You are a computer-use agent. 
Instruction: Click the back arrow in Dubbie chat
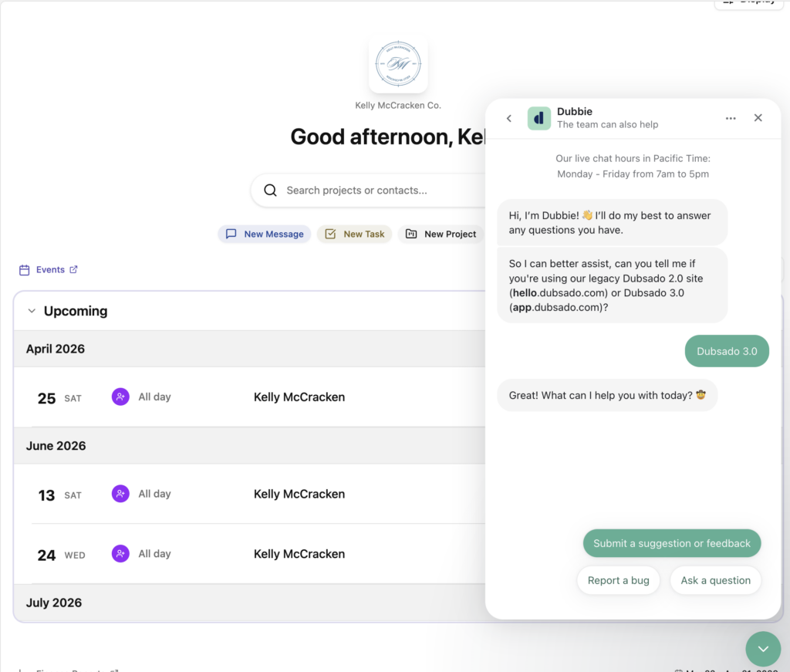coord(509,118)
